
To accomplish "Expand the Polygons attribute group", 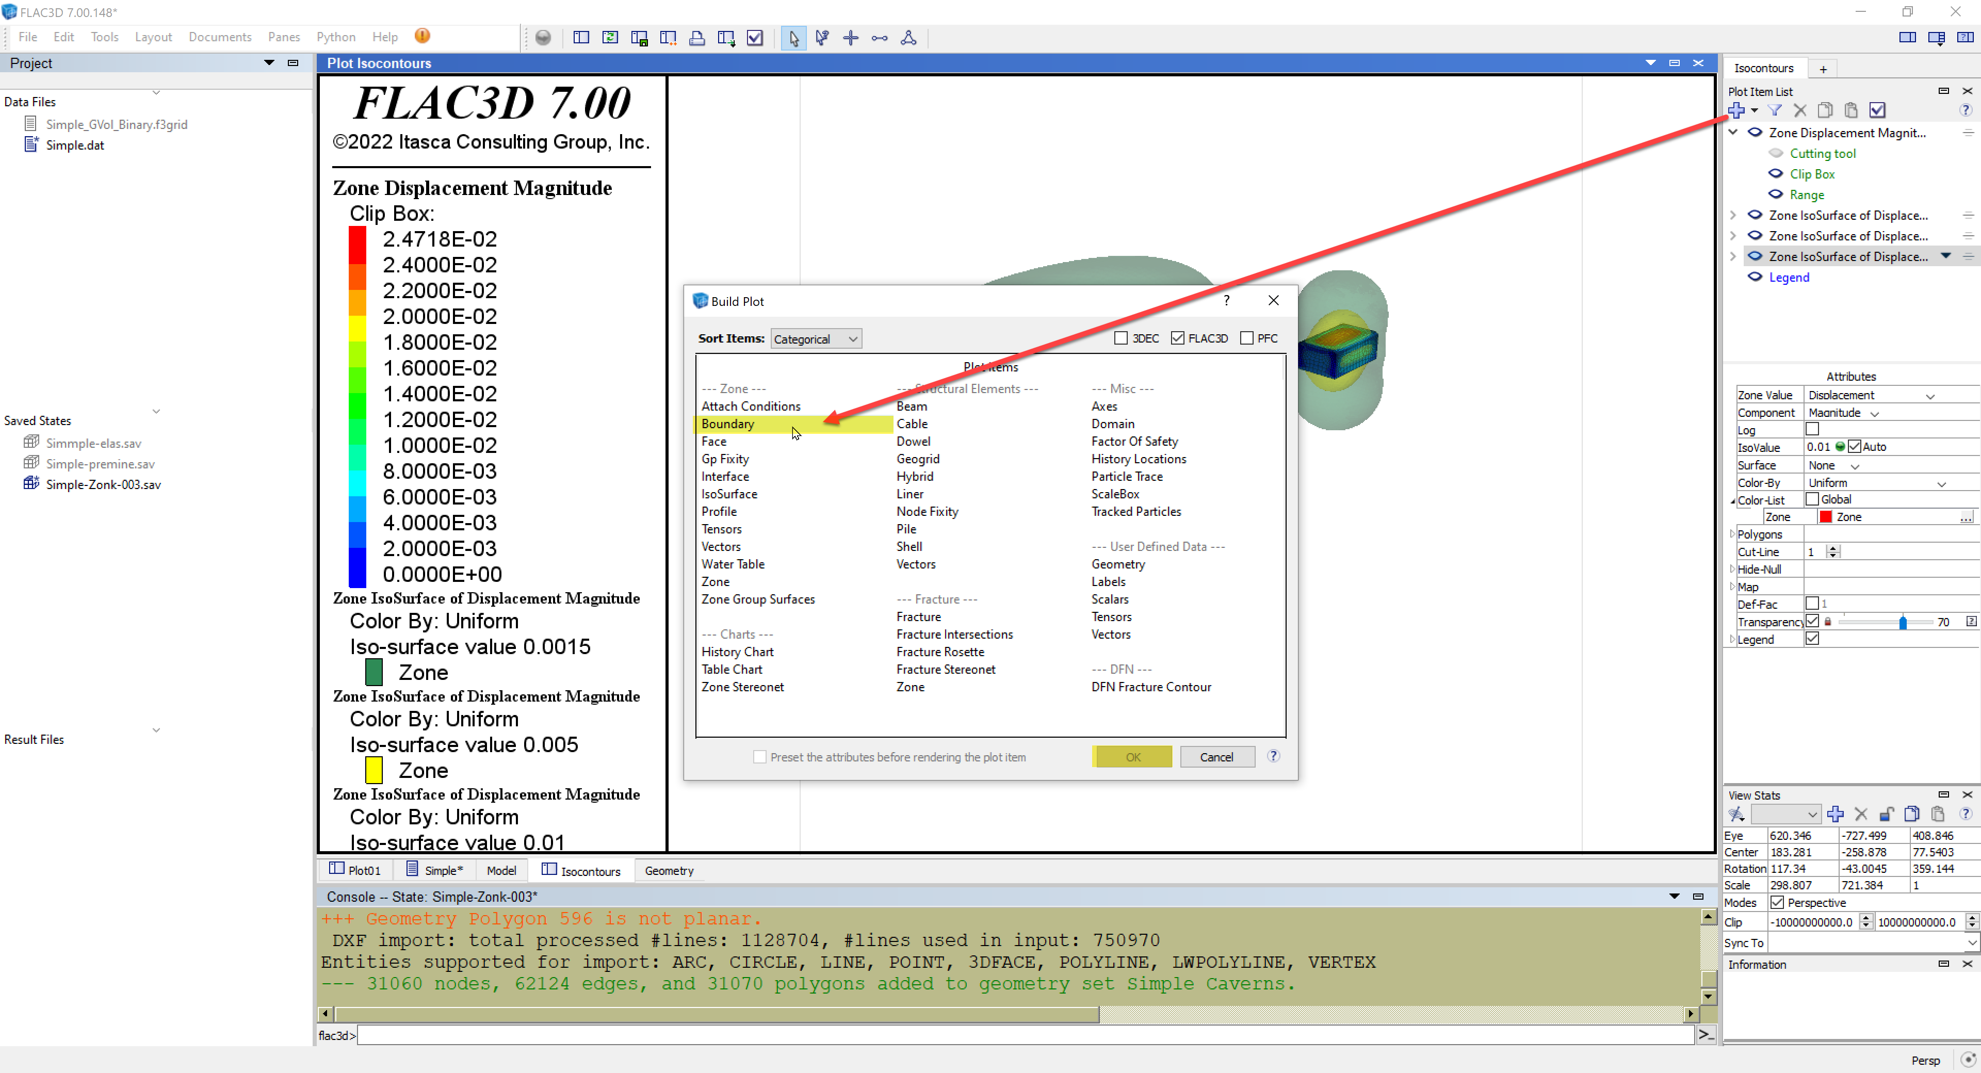I will tap(1733, 534).
